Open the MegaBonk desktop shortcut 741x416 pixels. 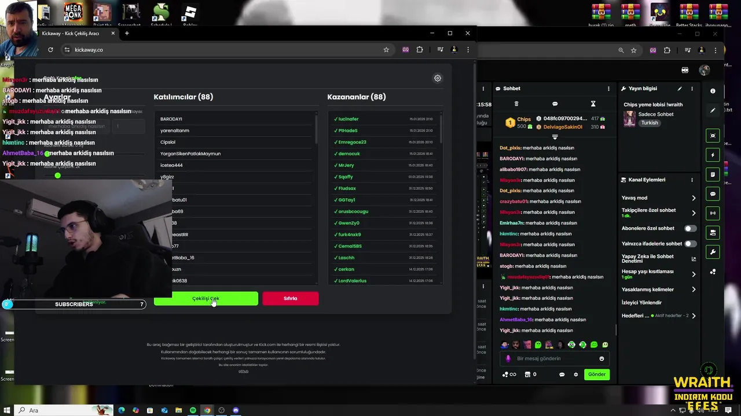(73, 14)
